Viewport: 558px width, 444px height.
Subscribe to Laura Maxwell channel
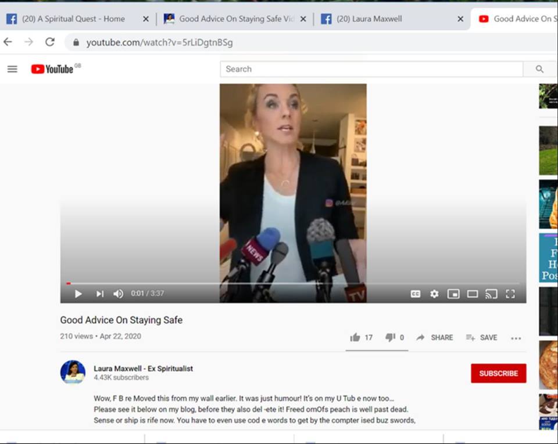[x=498, y=373]
